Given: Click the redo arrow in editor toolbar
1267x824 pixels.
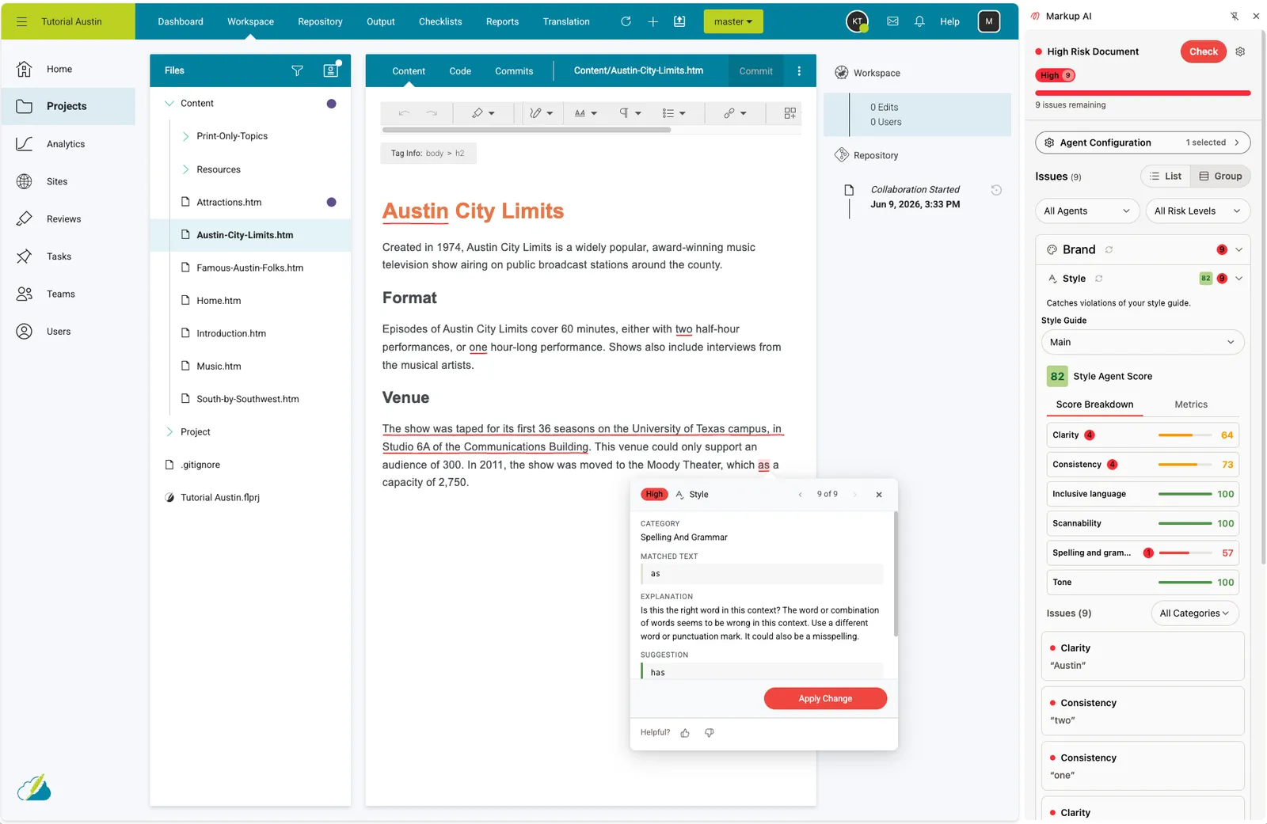Looking at the screenshot, I should point(432,113).
